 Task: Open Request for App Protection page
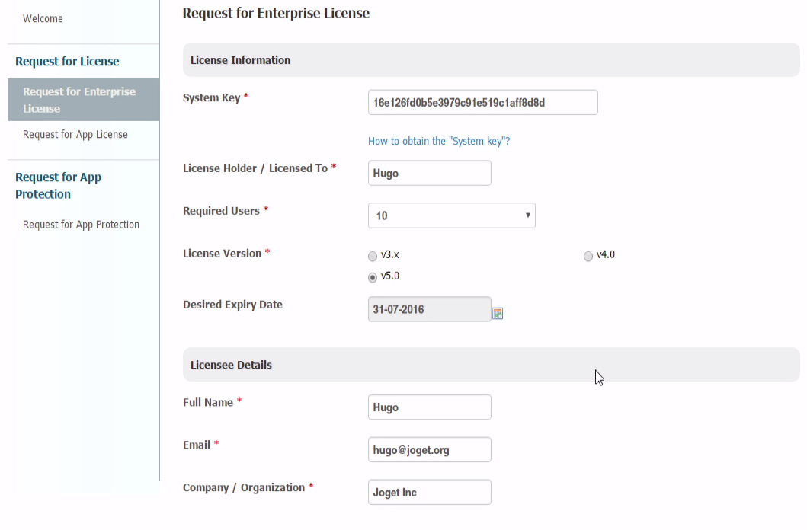point(81,225)
